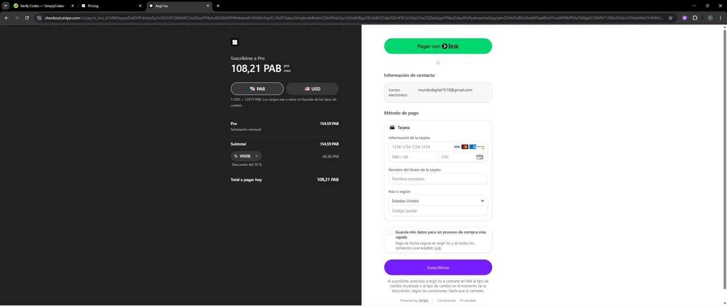The image size is (727, 306).
Task: Focus the Nombre completo field
Action: click(x=438, y=179)
